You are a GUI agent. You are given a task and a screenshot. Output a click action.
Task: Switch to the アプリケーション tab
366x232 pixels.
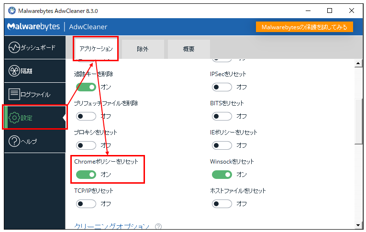pyautogui.click(x=96, y=49)
